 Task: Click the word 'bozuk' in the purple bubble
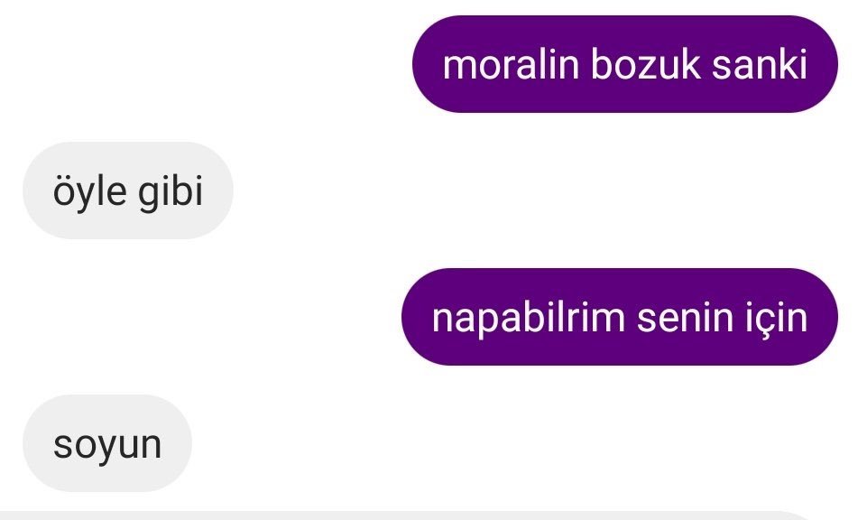click(x=645, y=65)
